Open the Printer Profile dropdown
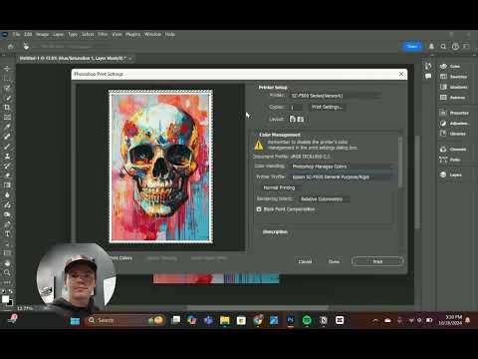The image size is (478, 359). (x=343, y=177)
